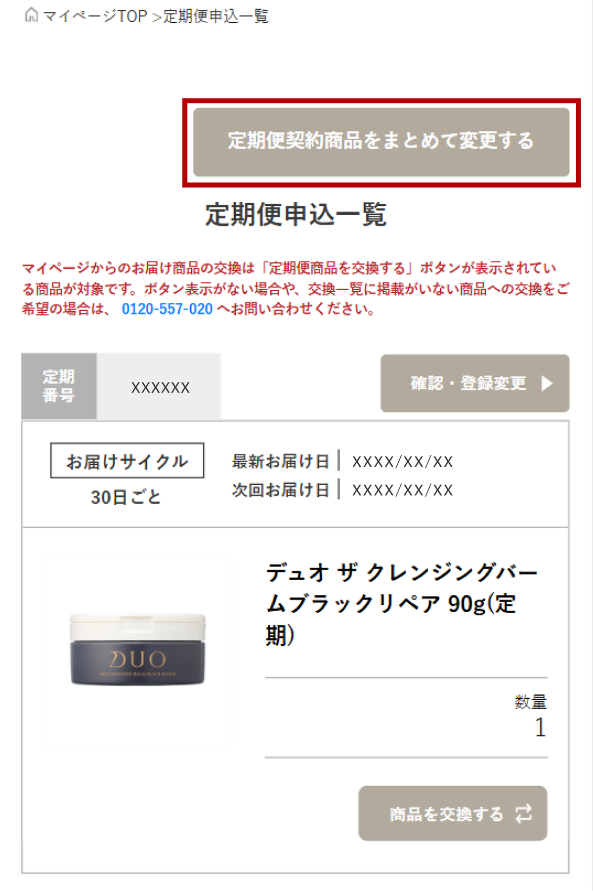Click the 商品を交換する button
Screen dimensions: 593x896
[x=453, y=813]
